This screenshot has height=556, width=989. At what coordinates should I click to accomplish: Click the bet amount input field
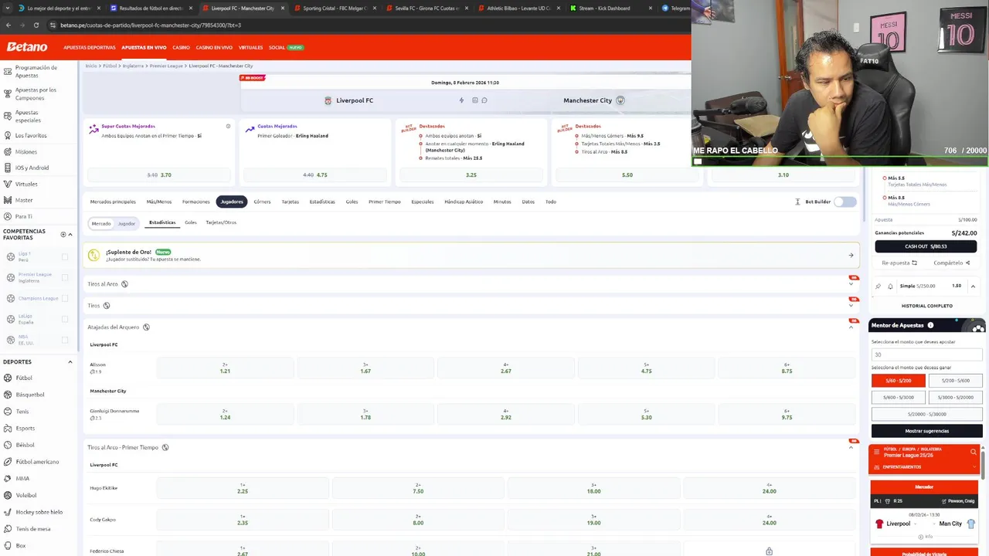coord(926,354)
